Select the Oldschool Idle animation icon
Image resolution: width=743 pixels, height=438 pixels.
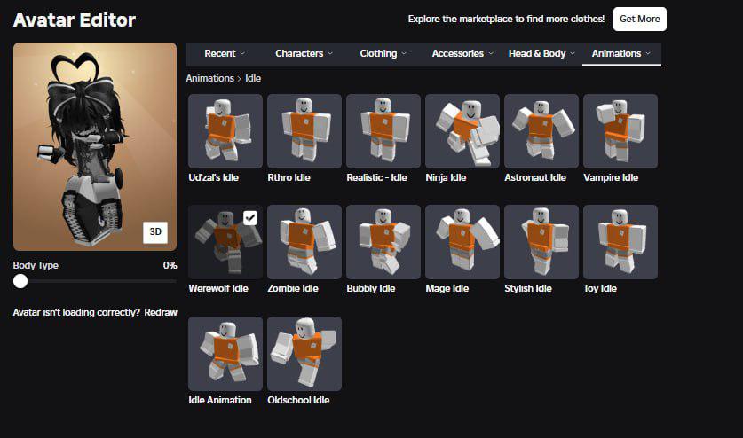304,354
